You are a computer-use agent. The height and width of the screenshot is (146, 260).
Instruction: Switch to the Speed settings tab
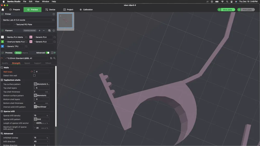pos(27,63)
